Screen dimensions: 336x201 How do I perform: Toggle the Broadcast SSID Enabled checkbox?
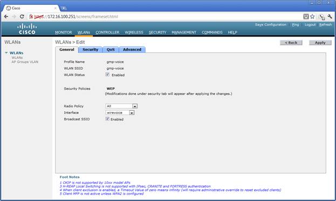click(x=107, y=119)
